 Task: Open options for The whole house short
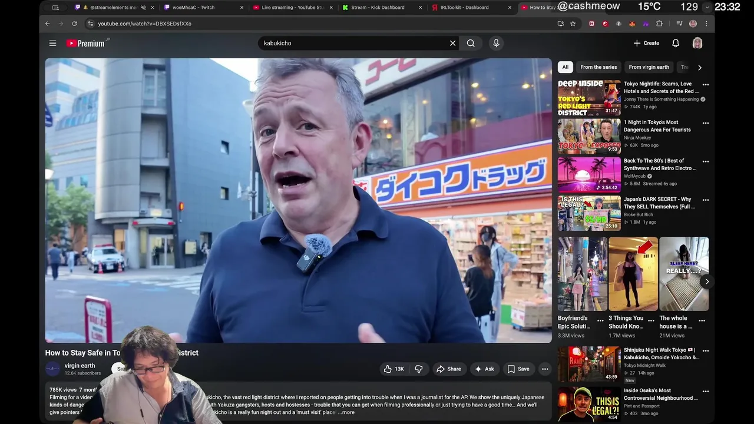(702, 321)
